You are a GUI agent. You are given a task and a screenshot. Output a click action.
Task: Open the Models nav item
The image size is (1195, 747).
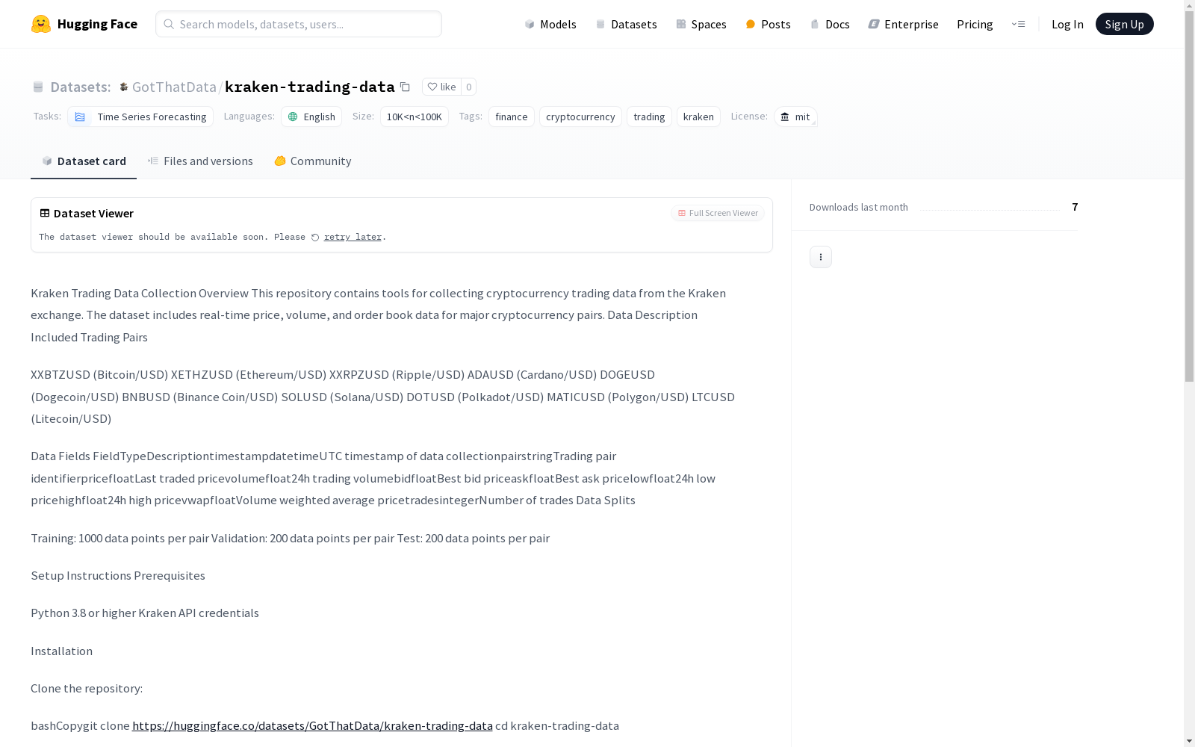[x=550, y=24]
